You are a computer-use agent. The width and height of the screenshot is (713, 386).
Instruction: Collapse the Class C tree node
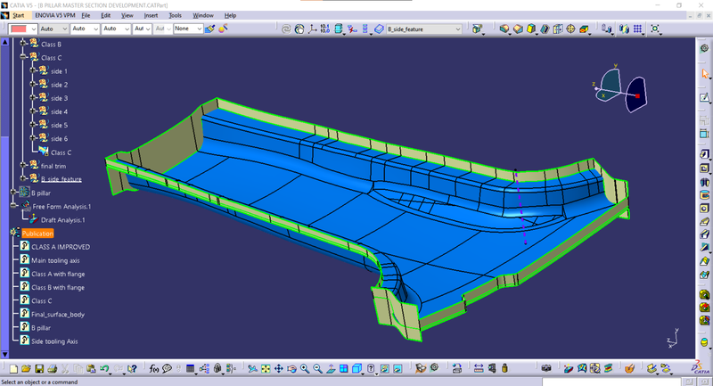click(23, 58)
